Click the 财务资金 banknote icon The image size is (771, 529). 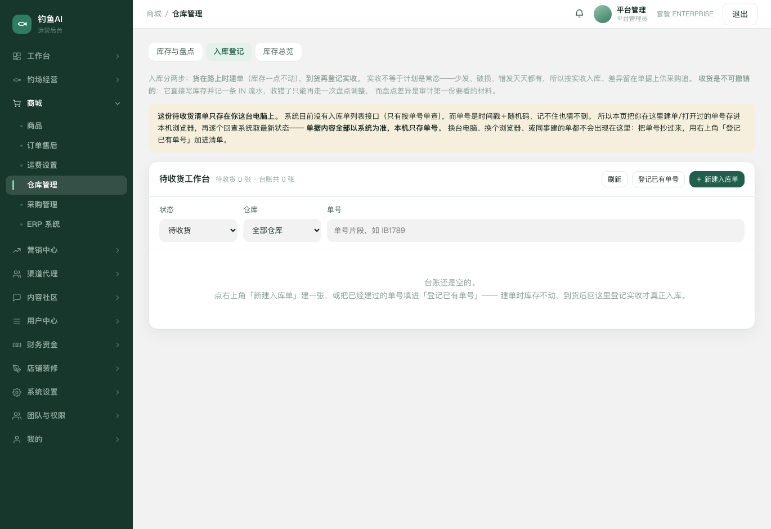[17, 345]
